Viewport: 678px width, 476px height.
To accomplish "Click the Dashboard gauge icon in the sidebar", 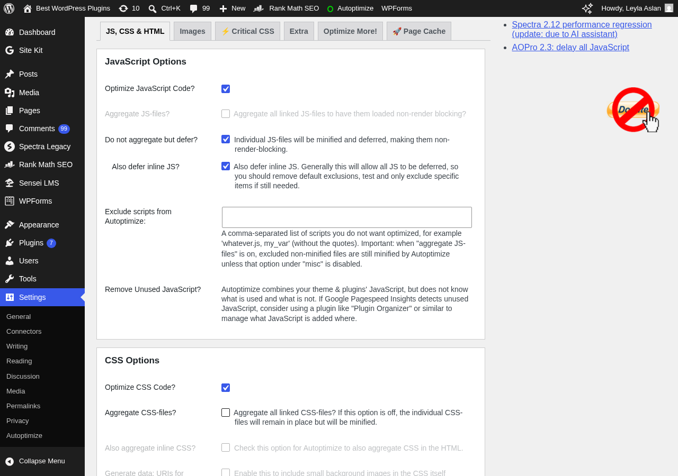I will (10, 32).
